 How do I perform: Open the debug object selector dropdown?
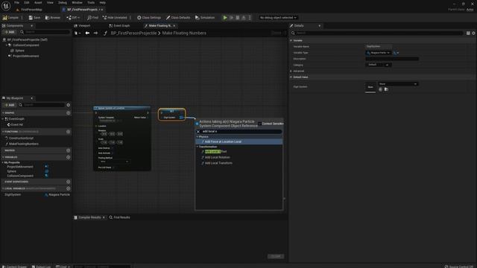pyautogui.click(x=278, y=18)
